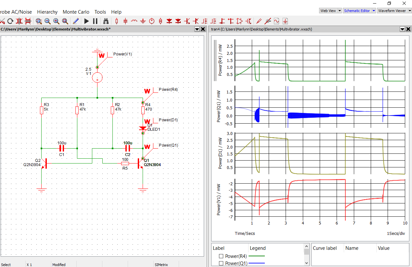412x267 pixels.
Task: Open the Monte Carlo menu
Action: point(76,12)
